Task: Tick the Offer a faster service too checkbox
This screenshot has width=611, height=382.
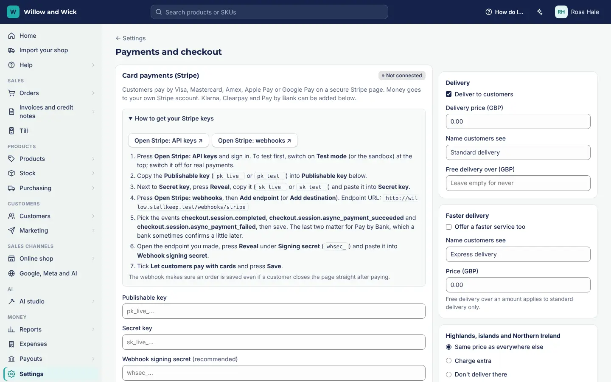Action: [x=448, y=227]
